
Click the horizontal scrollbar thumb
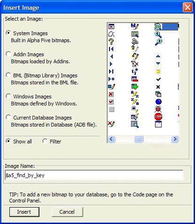pyautogui.click(x=139, y=139)
